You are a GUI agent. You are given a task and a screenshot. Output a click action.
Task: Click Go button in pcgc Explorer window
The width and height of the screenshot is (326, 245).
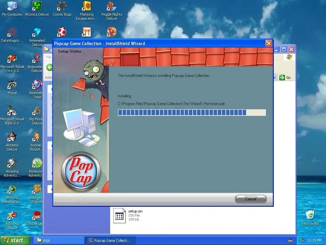(x=285, y=78)
